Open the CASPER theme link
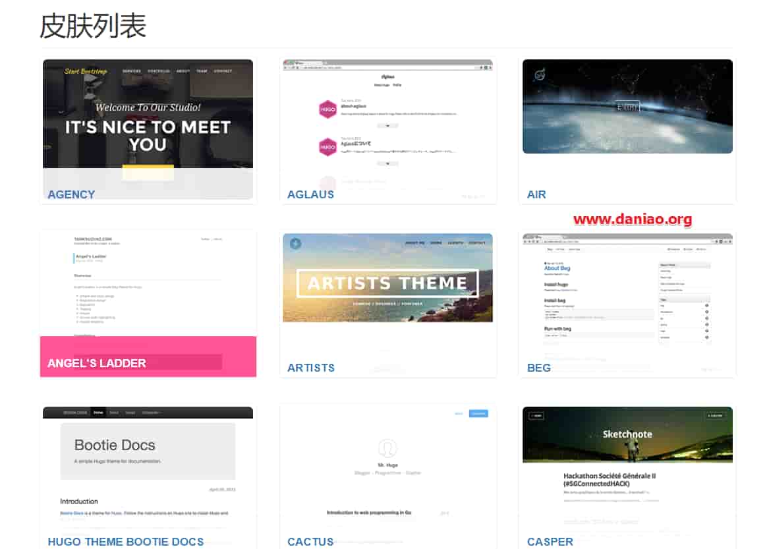769x549 pixels. click(550, 542)
